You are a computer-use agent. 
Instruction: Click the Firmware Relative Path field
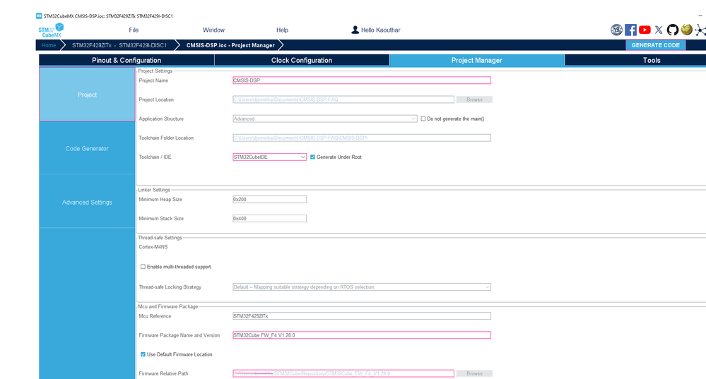tap(343, 373)
